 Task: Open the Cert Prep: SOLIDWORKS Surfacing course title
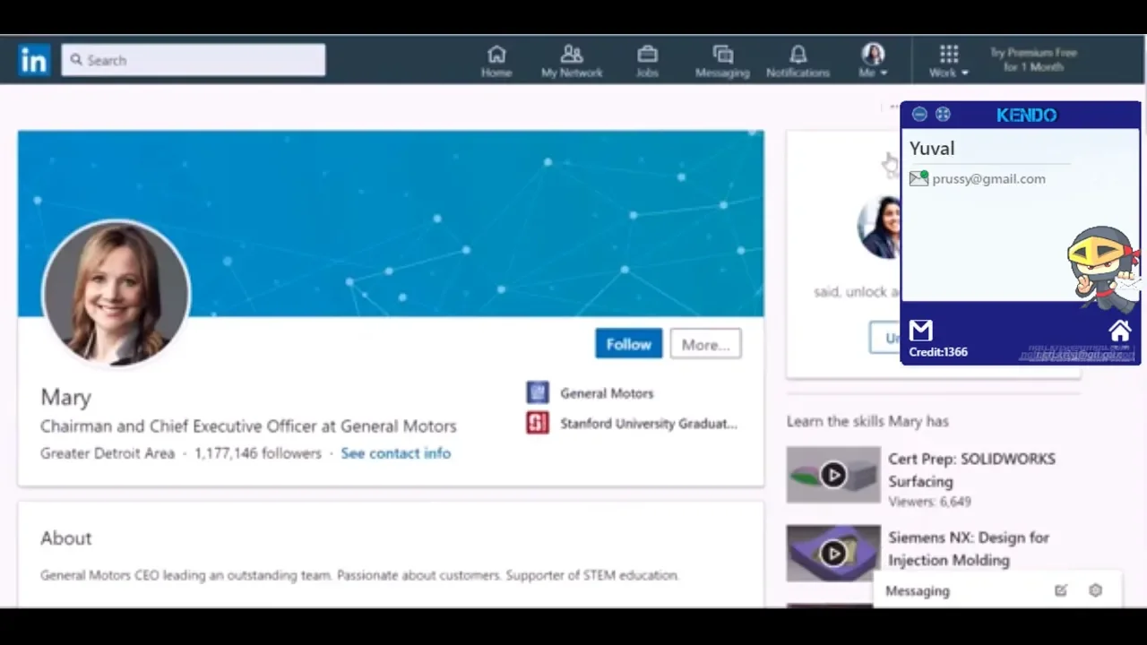971,470
